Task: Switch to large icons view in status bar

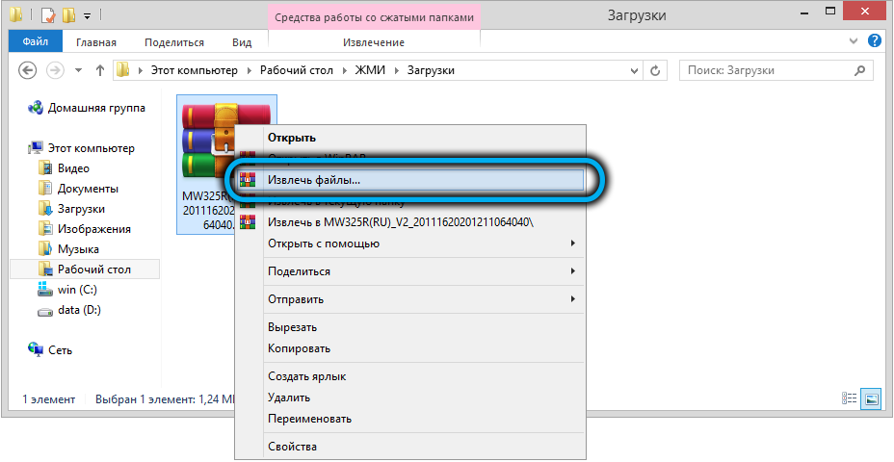Action: pyautogui.click(x=870, y=398)
